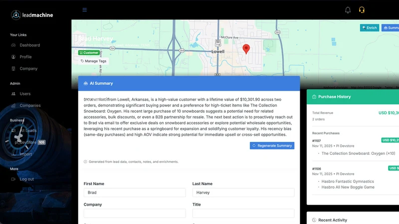Focus the First Name field
This screenshot has width=399, height=224.
pos(135,193)
